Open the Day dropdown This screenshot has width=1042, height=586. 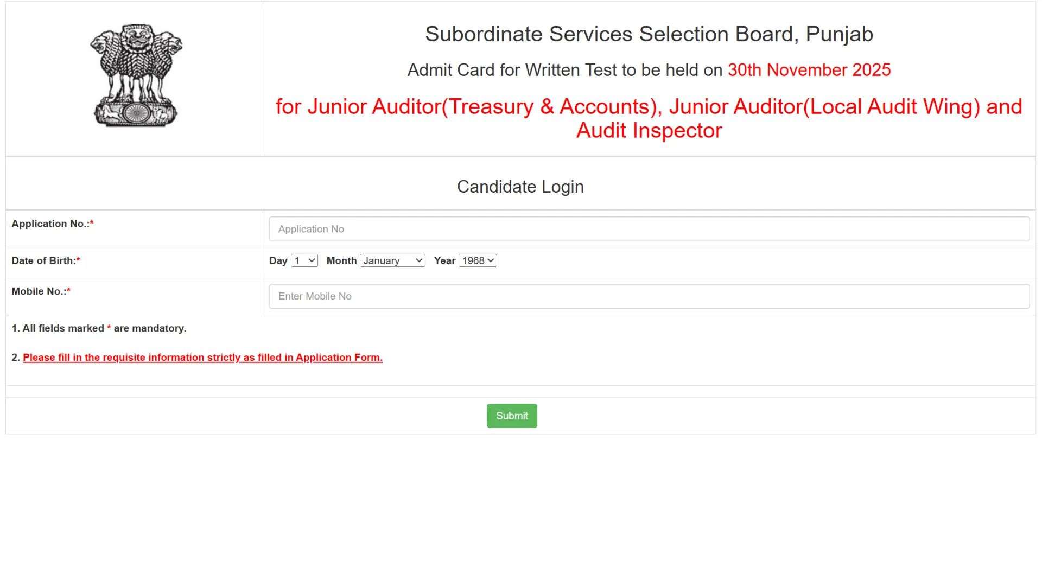pyautogui.click(x=304, y=260)
